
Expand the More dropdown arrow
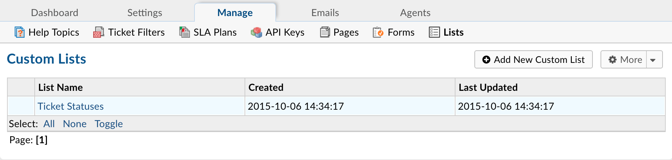tap(653, 60)
